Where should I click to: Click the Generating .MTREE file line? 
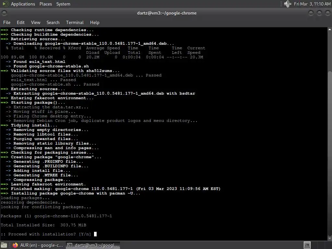[42, 175]
